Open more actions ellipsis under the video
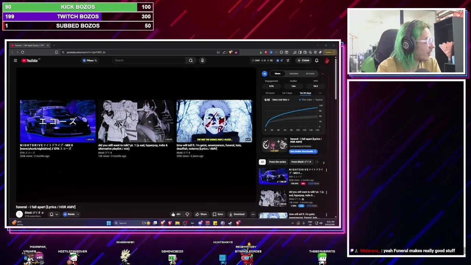The height and width of the screenshot is (265, 471). click(253, 214)
